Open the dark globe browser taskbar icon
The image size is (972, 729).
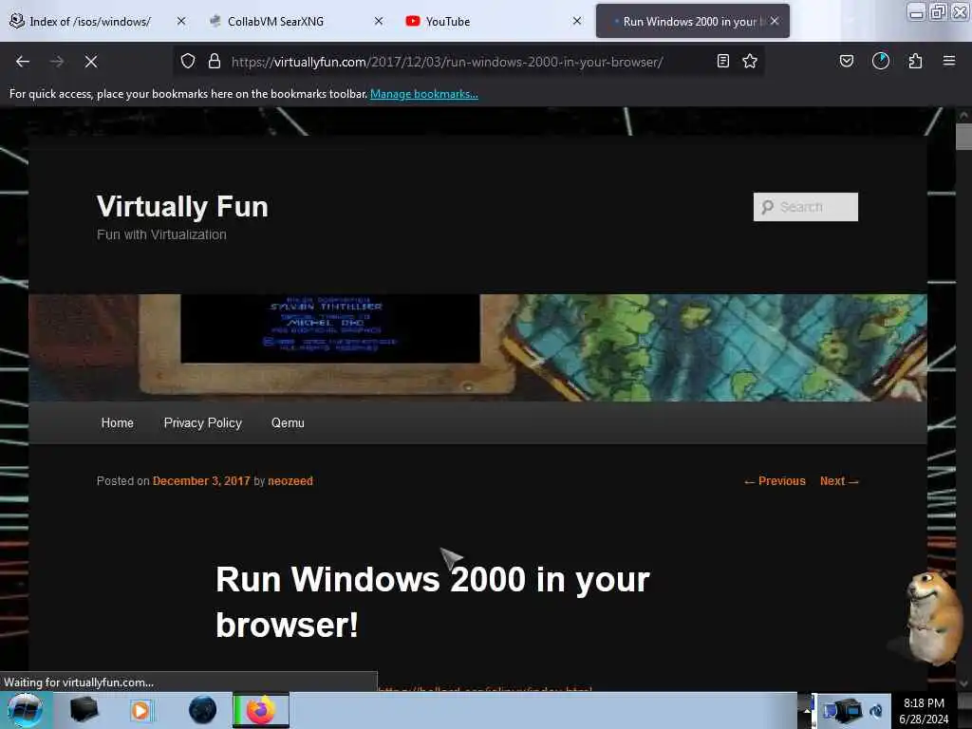click(202, 710)
